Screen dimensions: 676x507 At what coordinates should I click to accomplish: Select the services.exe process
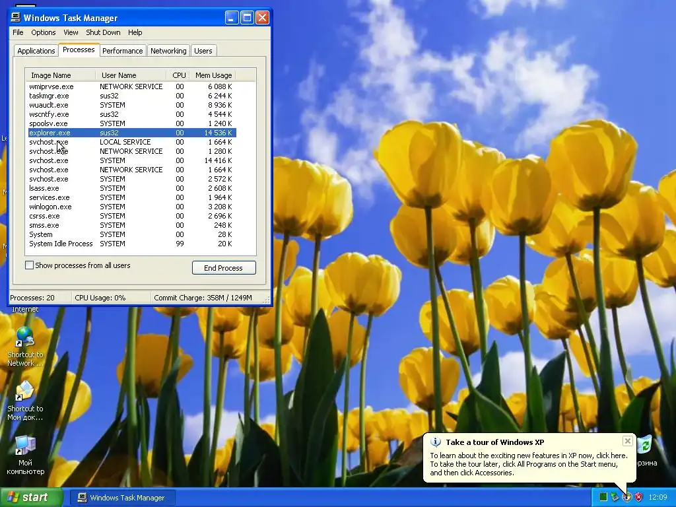point(132,197)
